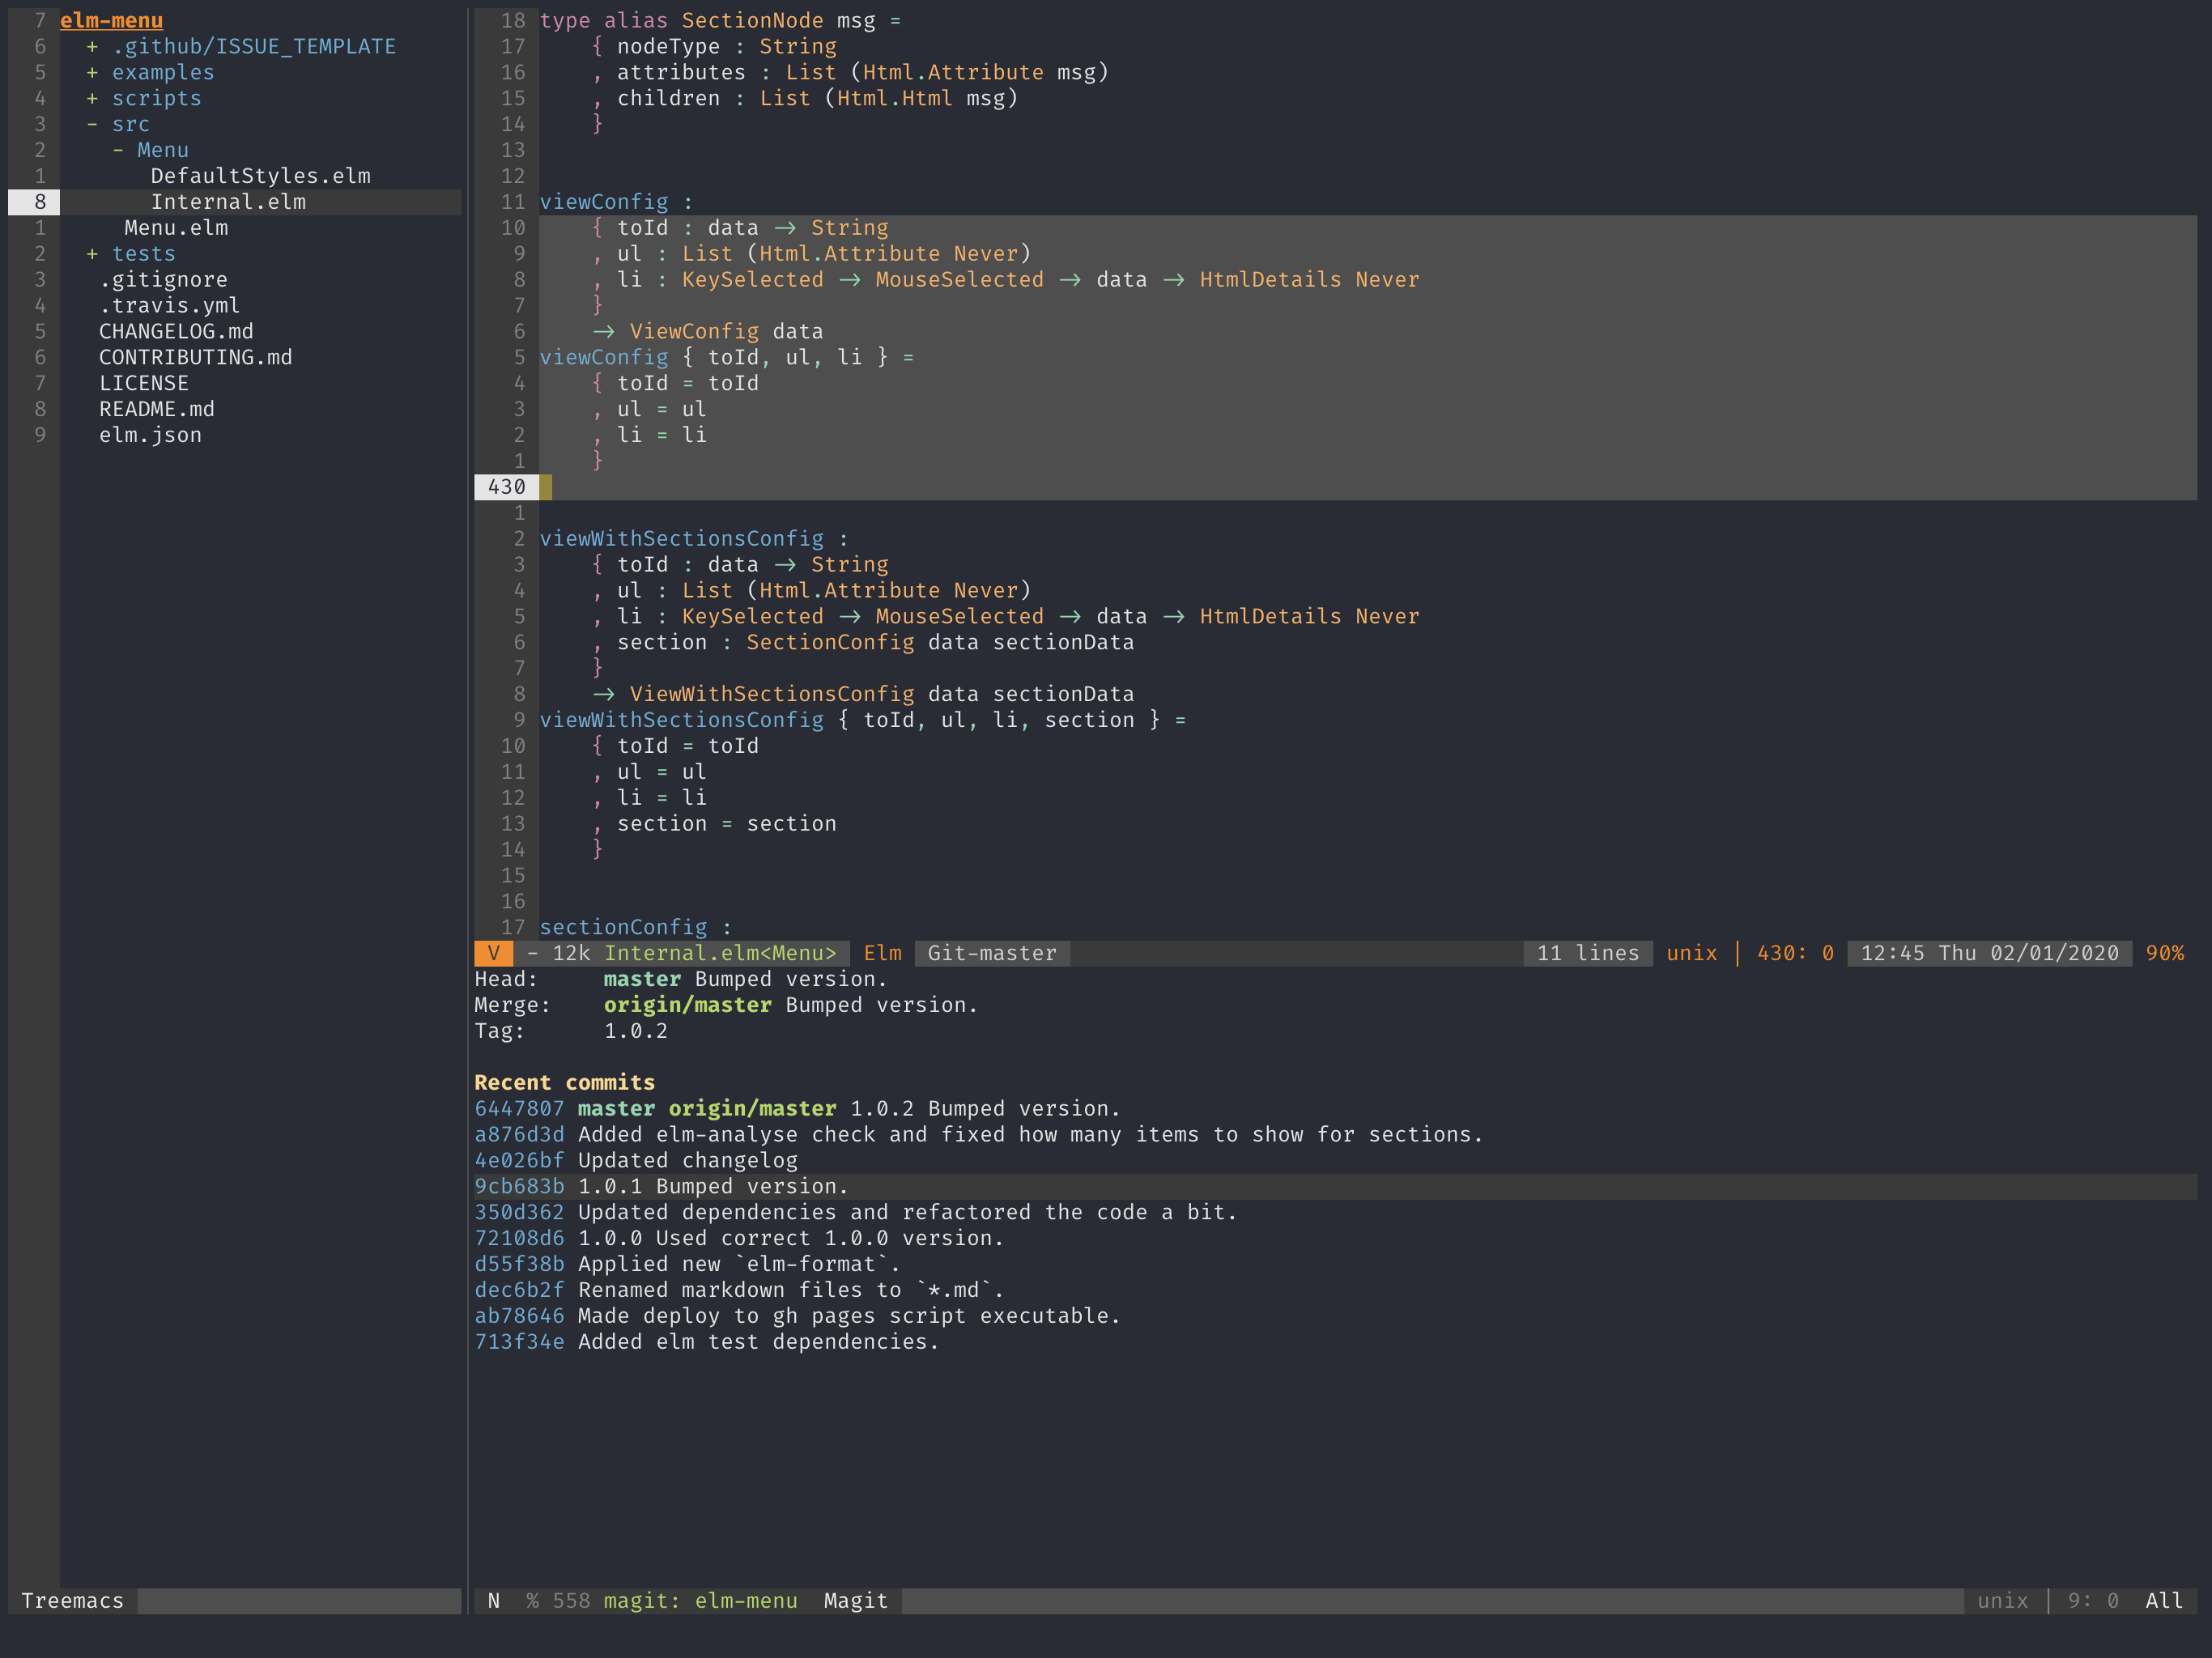Click master branch in Head line
Image resolution: width=2212 pixels, height=1658 pixels.
pos(642,980)
